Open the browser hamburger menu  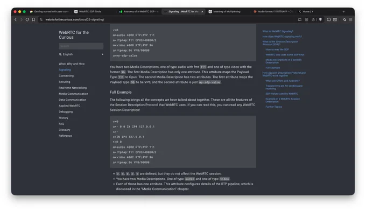350,19
